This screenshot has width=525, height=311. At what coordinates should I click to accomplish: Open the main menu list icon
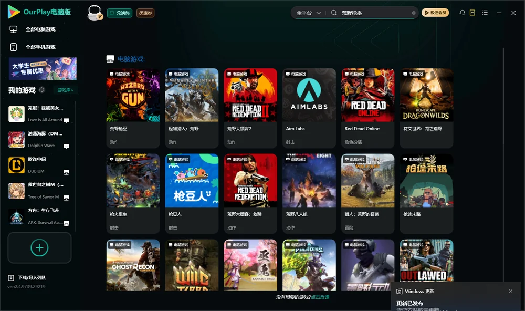[x=485, y=13]
